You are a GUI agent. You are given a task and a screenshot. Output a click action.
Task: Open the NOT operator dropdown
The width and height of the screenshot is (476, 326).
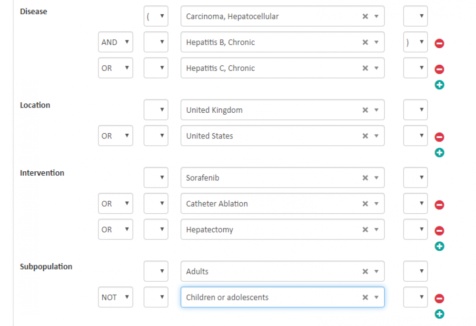click(x=115, y=297)
